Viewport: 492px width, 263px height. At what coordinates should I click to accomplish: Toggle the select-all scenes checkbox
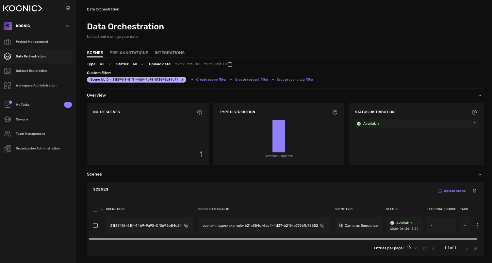(x=95, y=209)
